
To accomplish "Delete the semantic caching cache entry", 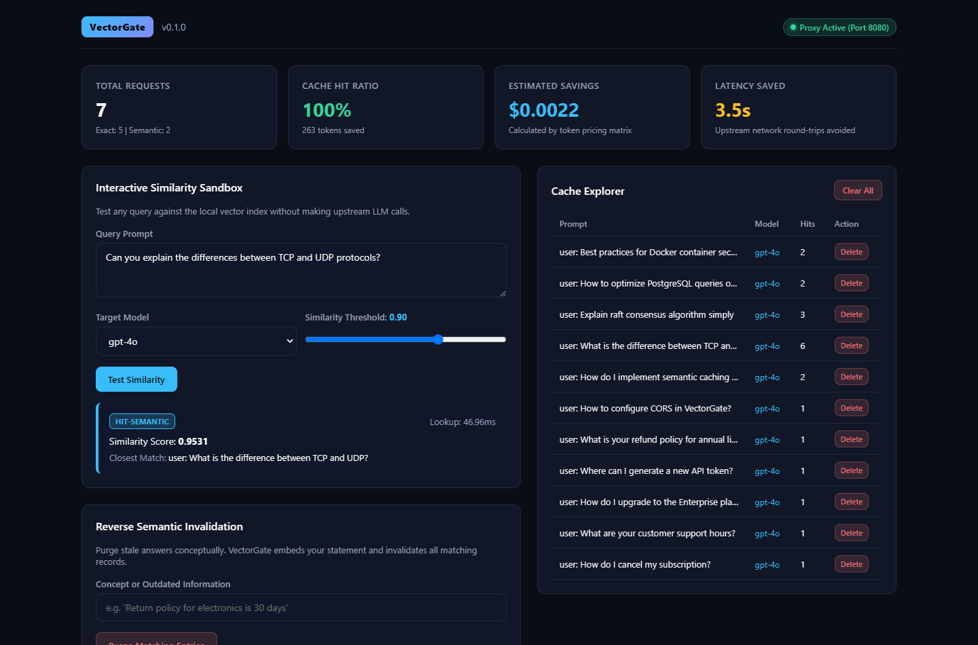I will pos(851,377).
